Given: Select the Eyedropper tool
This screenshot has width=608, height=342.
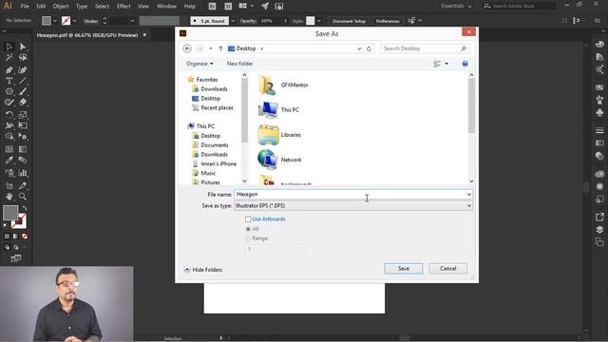Looking at the screenshot, I should click(9, 161).
